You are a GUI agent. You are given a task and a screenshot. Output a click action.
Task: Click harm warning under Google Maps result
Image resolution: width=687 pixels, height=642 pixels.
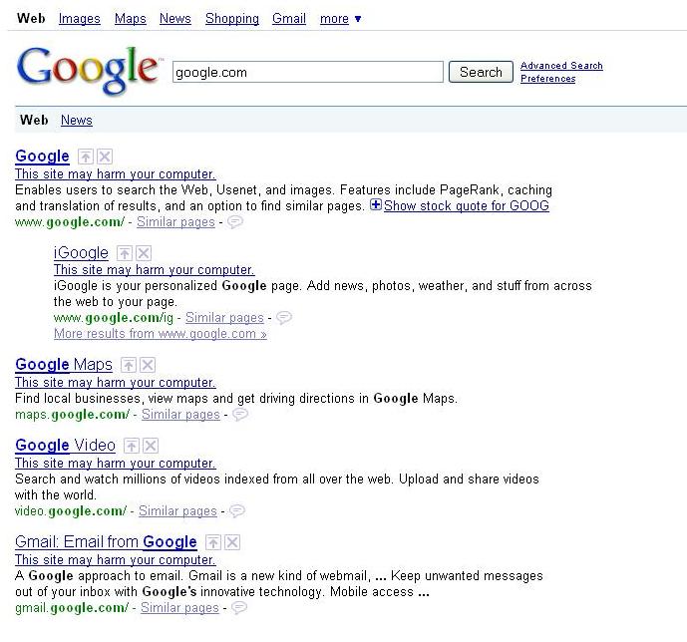tap(116, 383)
